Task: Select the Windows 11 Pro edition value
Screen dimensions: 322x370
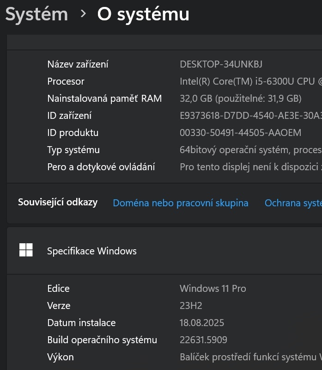Action: (213, 288)
